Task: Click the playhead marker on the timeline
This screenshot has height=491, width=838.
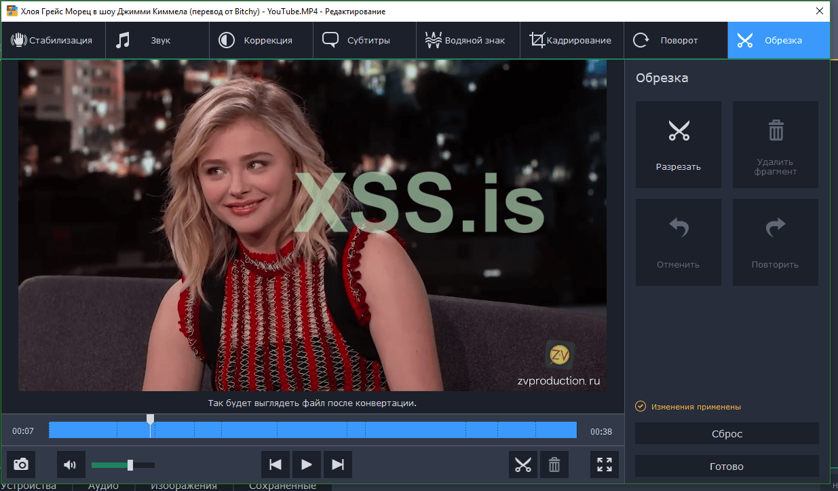Action: 151,419
